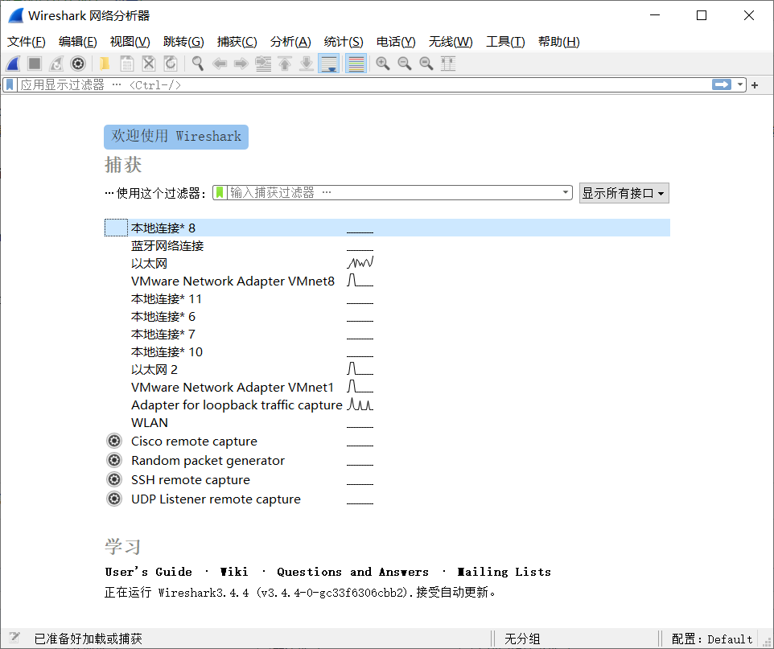
Task: Toggle auto-scroll during live capture
Action: coord(329,64)
